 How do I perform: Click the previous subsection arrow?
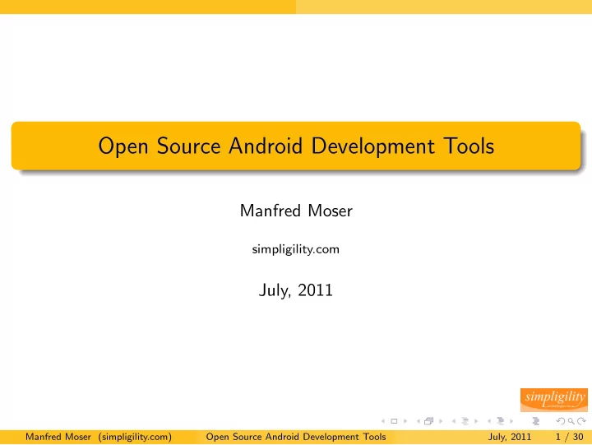pos(454,421)
